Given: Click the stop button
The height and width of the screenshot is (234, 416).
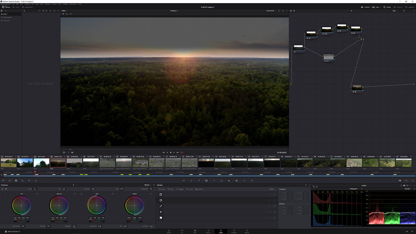Looking at the screenshot, I should pos(171,152).
